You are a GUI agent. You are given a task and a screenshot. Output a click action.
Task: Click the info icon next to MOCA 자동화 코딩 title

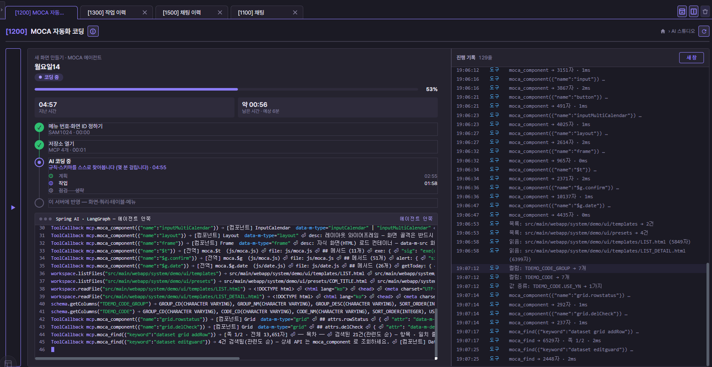pyautogui.click(x=93, y=31)
